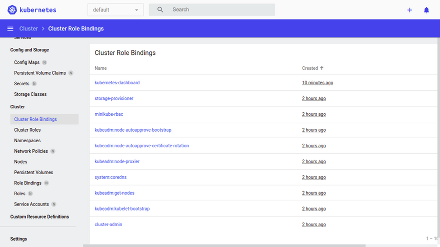Click the N badge beside Secrets
The width and height of the screenshot is (440, 247).
pos(34,84)
